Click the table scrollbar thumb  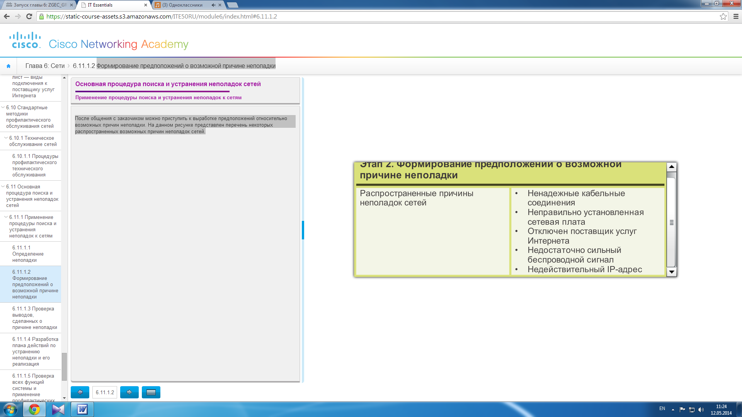(671, 222)
